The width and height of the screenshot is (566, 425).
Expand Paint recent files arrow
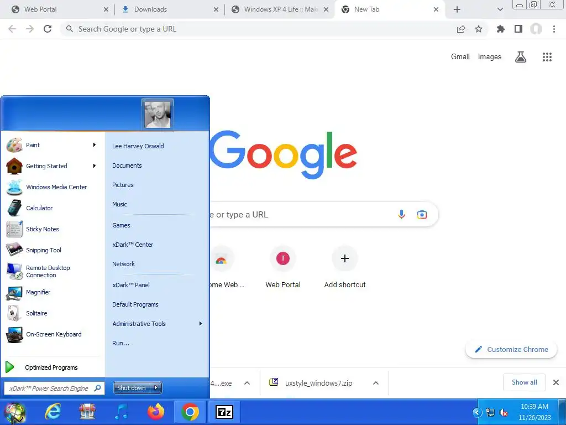94,145
